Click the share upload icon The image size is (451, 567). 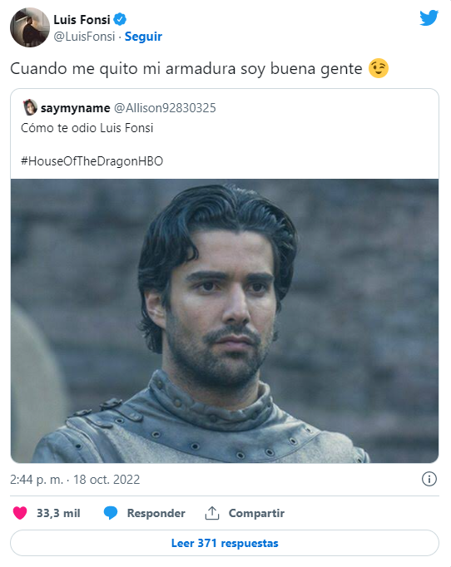[x=212, y=513]
